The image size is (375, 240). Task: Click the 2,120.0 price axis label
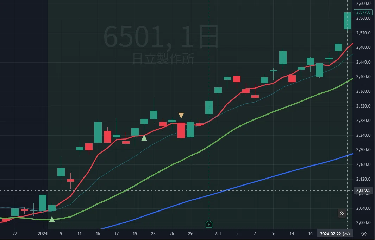click(363, 179)
